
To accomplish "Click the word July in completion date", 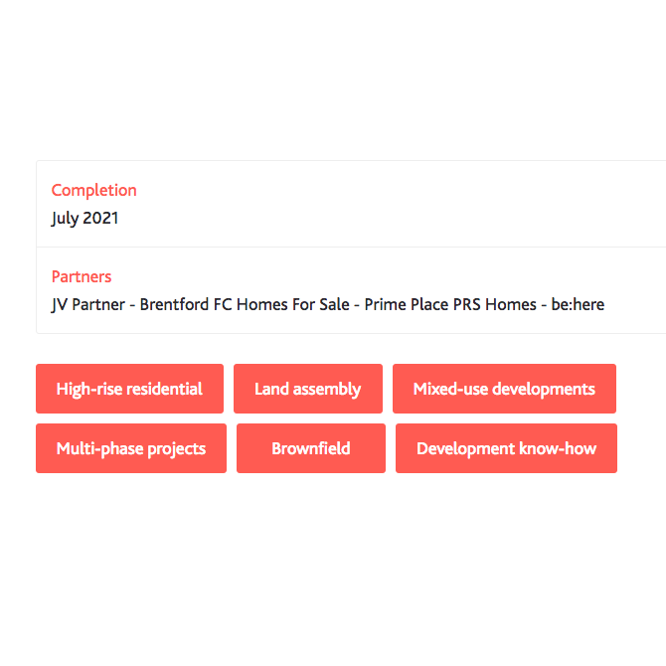I will 67,219.
